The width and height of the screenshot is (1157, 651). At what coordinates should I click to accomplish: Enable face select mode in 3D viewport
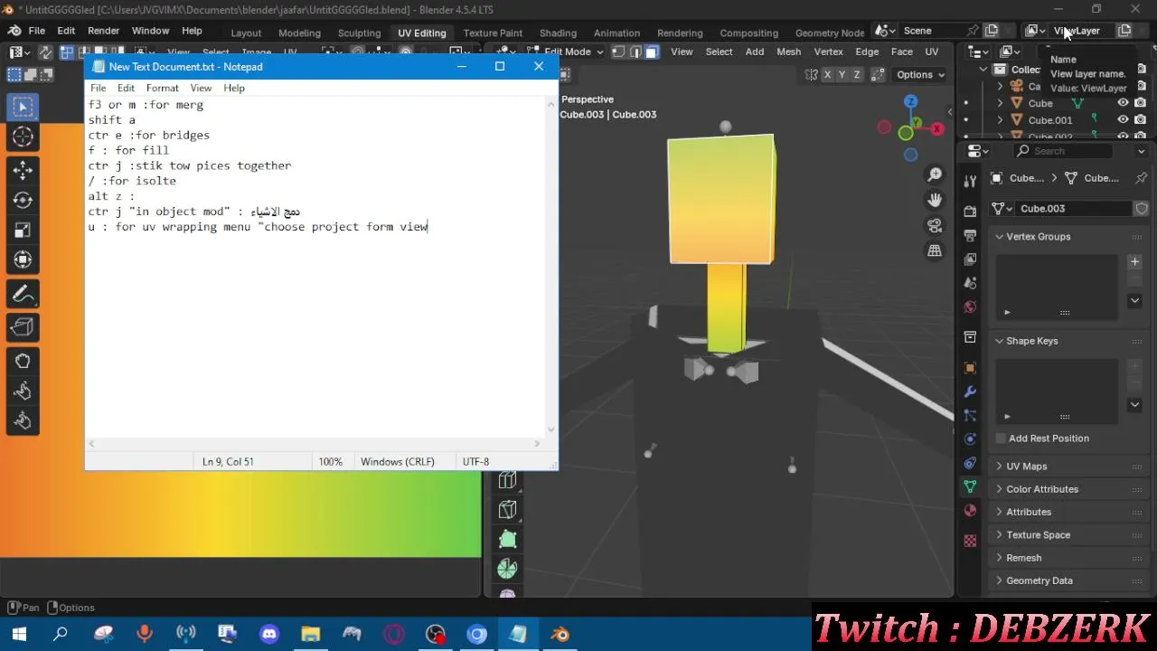652,52
